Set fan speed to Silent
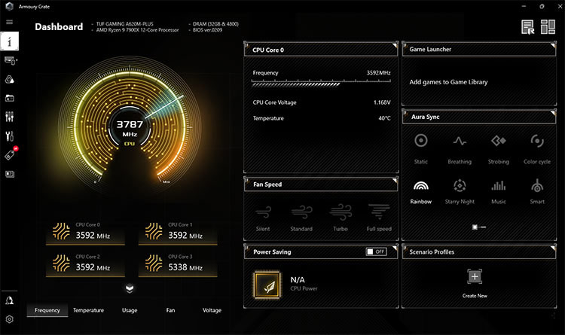The image size is (565, 335). tap(263, 212)
